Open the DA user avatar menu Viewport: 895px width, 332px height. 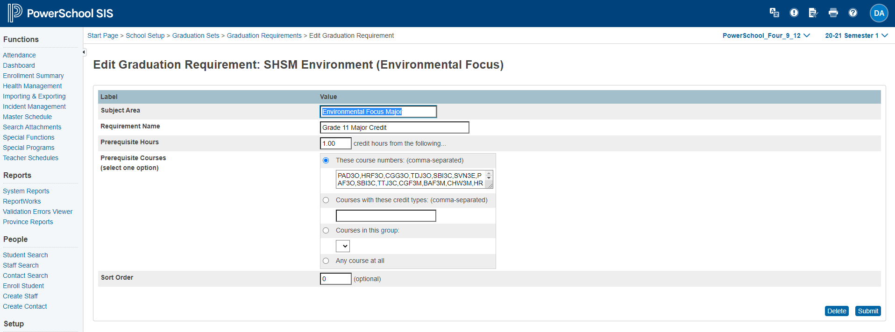[x=878, y=13]
